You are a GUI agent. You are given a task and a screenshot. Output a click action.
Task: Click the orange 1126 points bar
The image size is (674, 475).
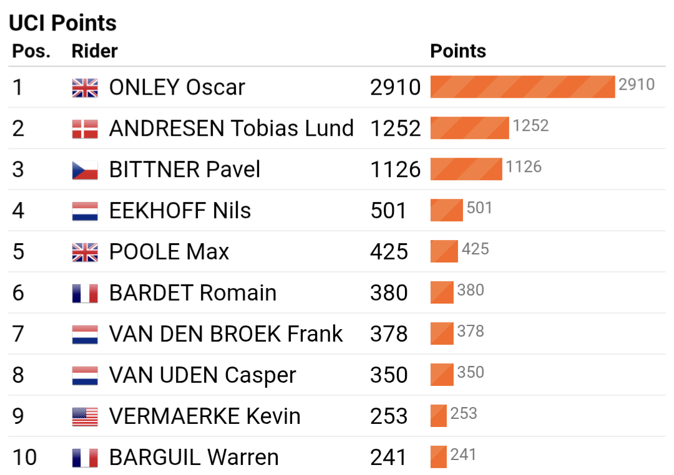pos(466,169)
